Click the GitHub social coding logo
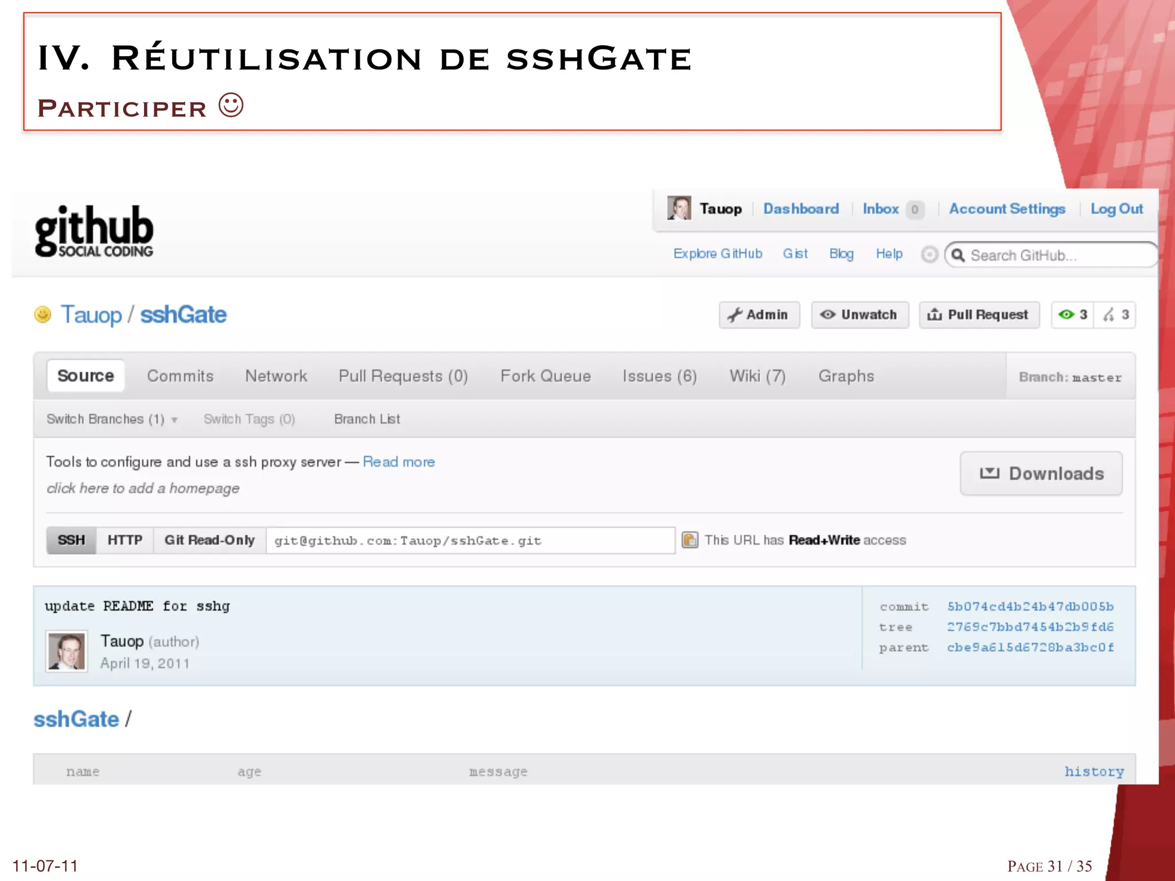The height and width of the screenshot is (881, 1175). point(94,231)
